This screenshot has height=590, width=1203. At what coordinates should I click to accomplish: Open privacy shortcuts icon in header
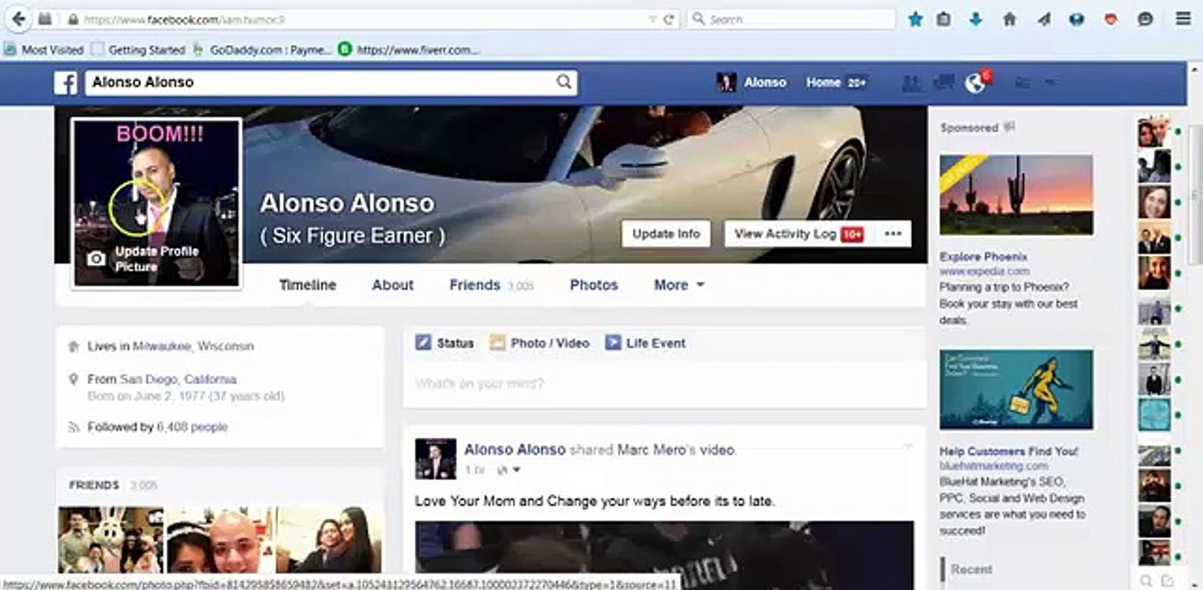pyautogui.click(x=1022, y=82)
